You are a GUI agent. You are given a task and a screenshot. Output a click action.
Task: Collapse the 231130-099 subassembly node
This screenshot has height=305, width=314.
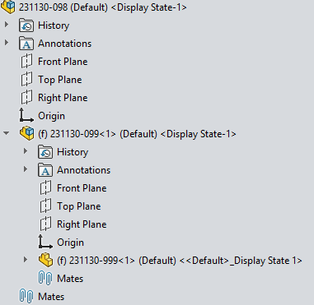[x=7, y=133]
